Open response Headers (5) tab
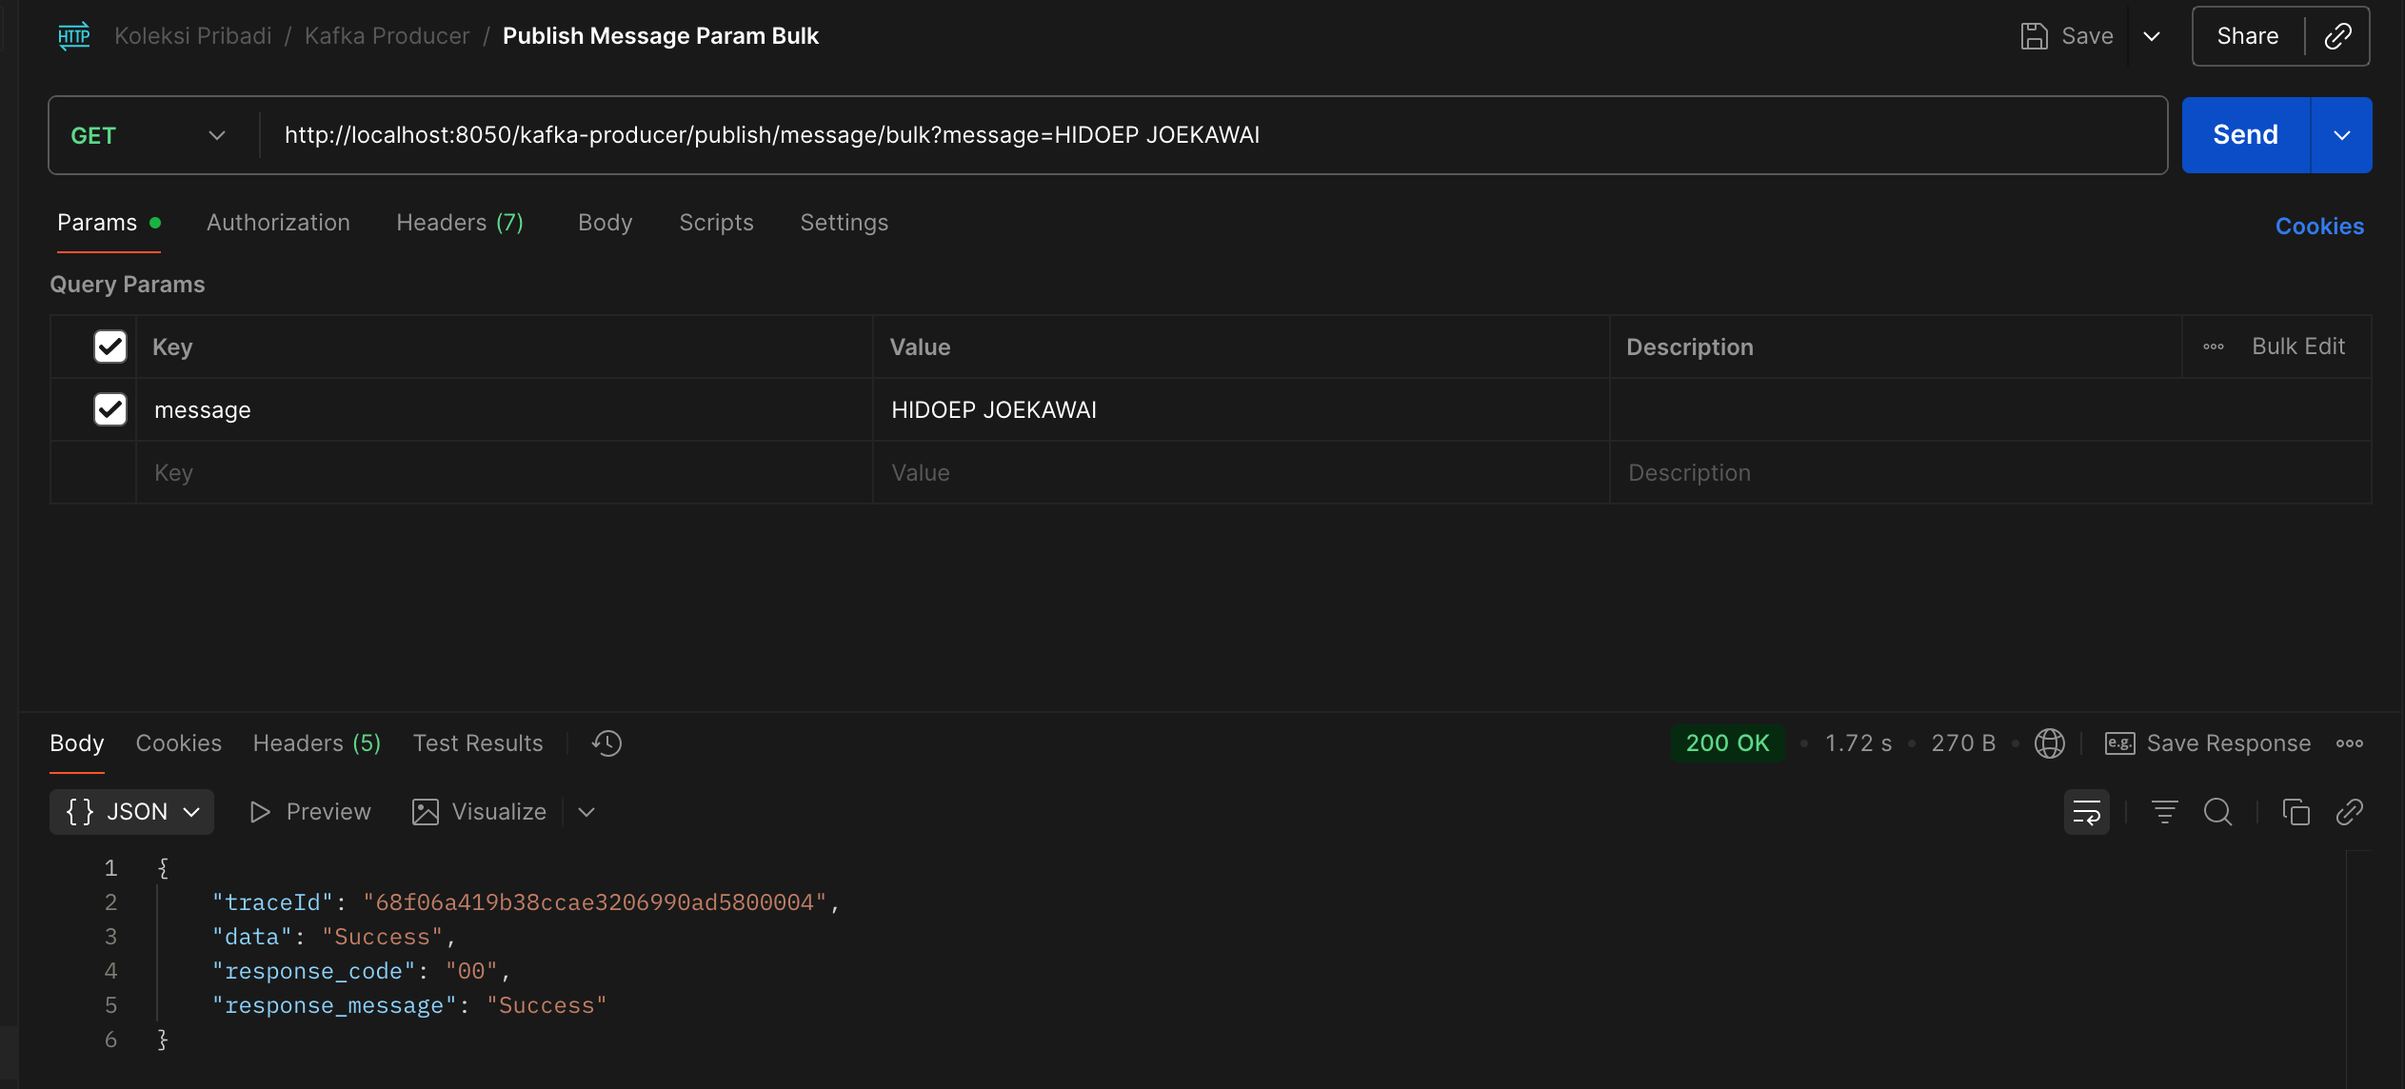The width and height of the screenshot is (2405, 1089). coord(317,743)
